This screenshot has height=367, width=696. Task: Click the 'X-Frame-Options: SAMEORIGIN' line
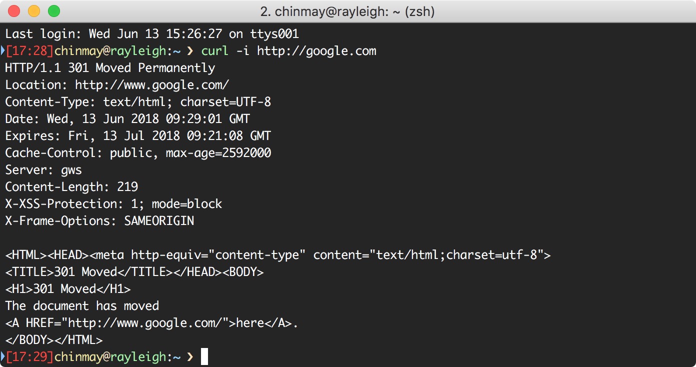tap(99, 221)
